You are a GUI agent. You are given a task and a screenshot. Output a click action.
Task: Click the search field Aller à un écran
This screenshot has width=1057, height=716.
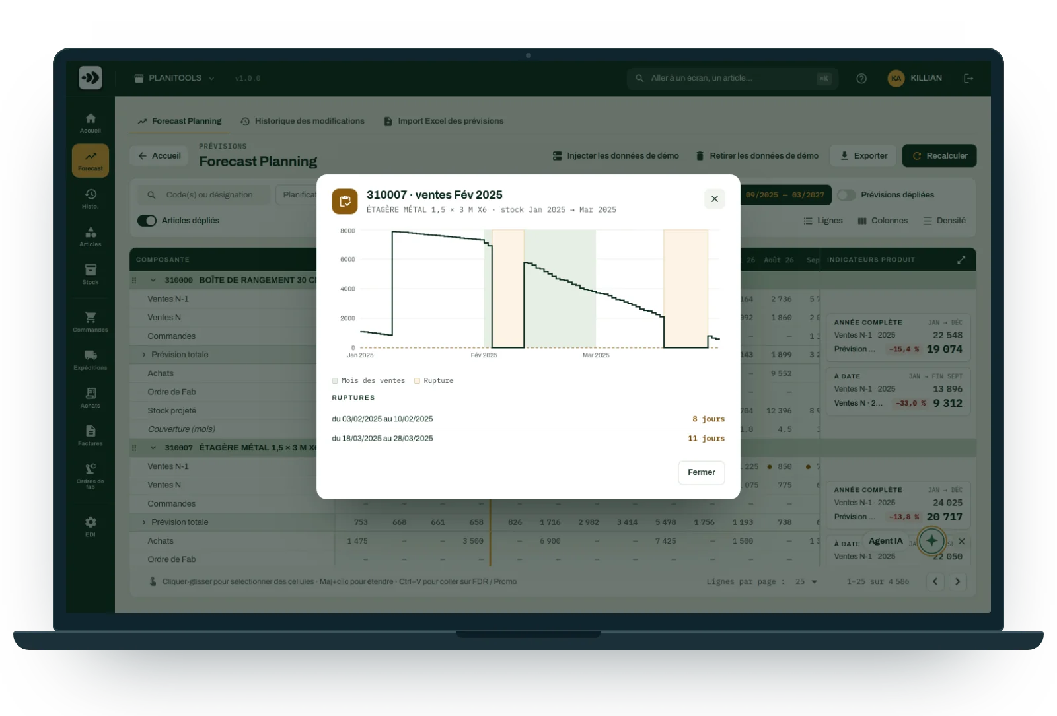point(732,78)
